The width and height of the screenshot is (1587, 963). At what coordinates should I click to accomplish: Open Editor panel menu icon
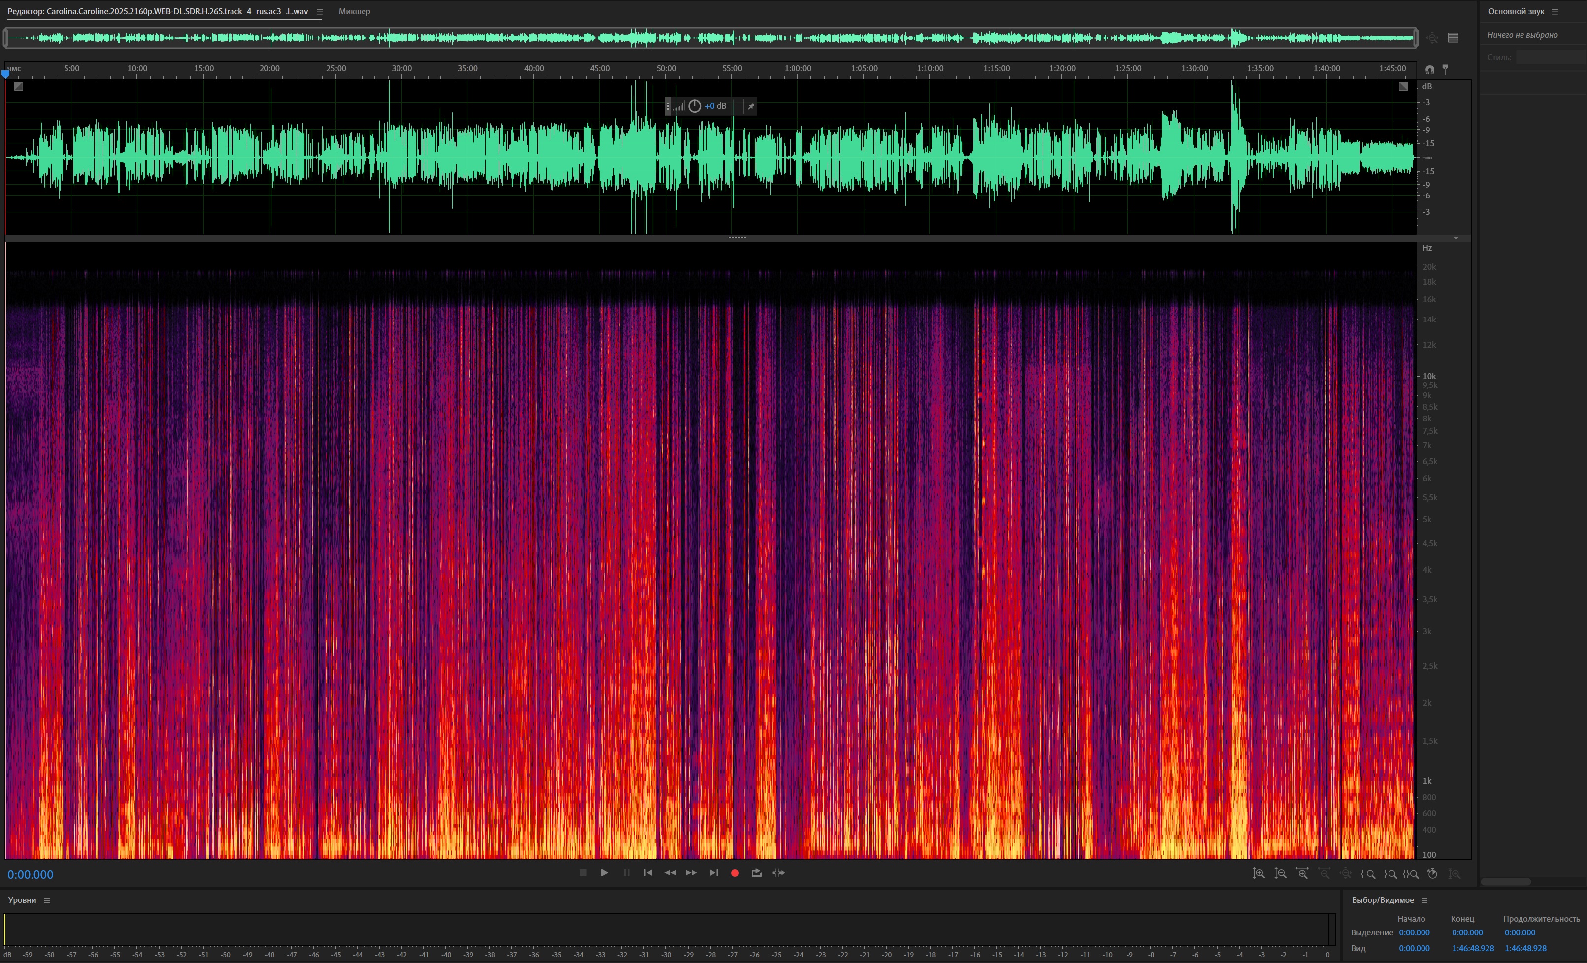[319, 12]
